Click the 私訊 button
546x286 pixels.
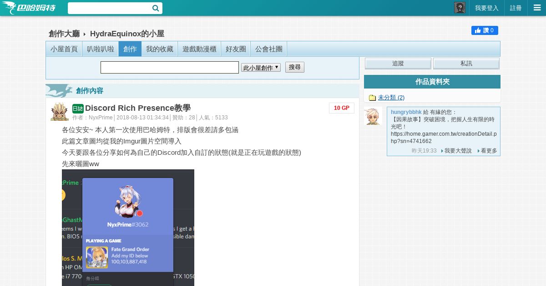click(x=466, y=64)
